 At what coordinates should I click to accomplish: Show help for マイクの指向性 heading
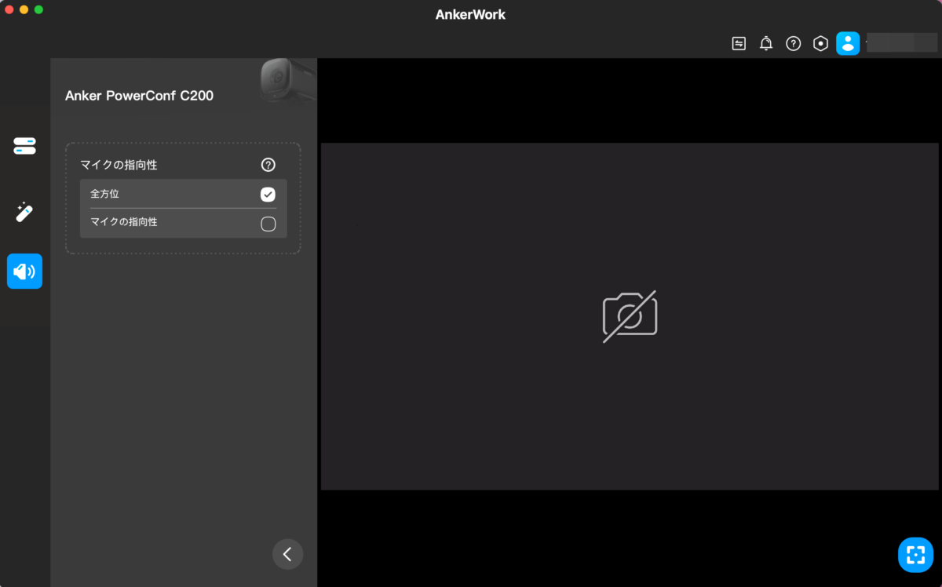(x=268, y=165)
